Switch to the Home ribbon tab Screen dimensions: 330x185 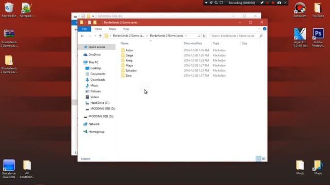click(x=98, y=29)
